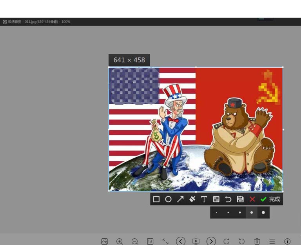The height and width of the screenshot is (245, 301).
Task: Click the top-right selection corner handle
Action: point(283,67)
